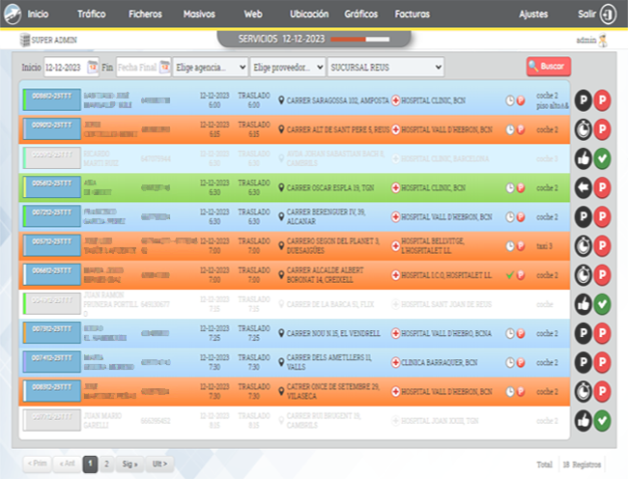Click the app logo at top left
This screenshot has width=628, height=479.
[x=13, y=14]
